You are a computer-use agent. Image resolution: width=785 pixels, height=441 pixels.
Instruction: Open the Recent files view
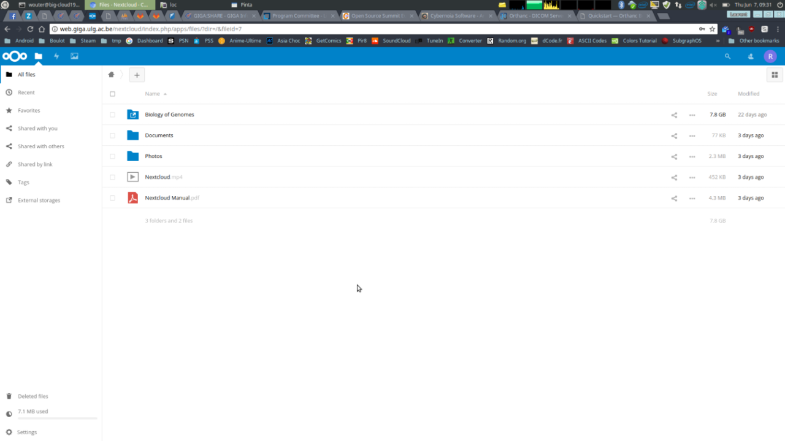coord(51,92)
